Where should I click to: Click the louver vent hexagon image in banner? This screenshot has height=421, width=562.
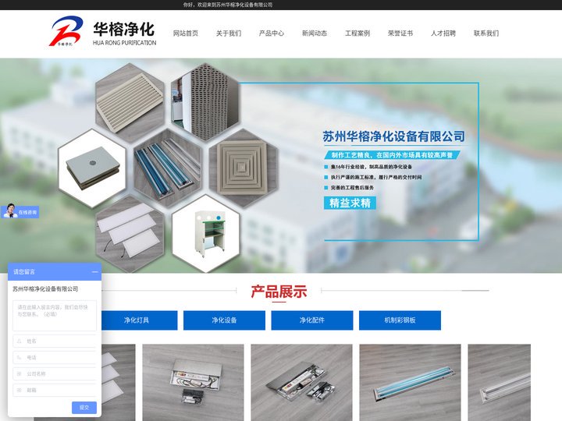pyautogui.click(x=130, y=102)
